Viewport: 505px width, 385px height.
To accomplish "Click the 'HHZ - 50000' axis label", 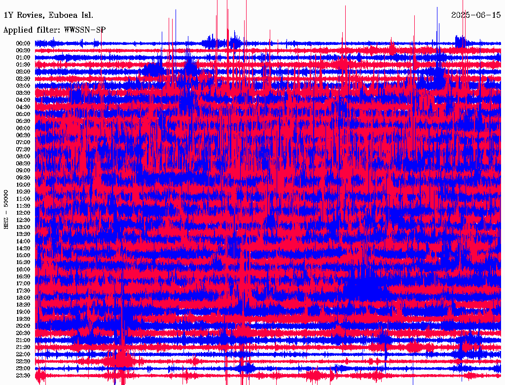I will pos(6,210).
